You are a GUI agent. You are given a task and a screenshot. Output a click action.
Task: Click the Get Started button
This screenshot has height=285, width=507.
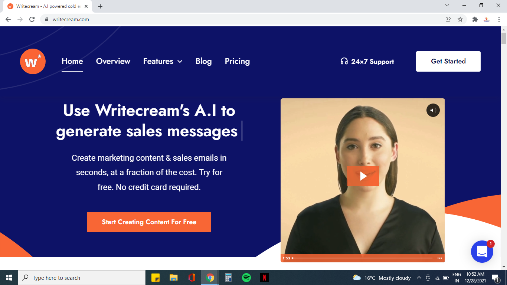click(448, 61)
